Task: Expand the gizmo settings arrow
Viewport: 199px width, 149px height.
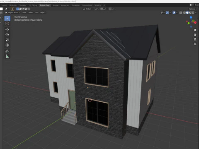Action: click(x=170, y=12)
